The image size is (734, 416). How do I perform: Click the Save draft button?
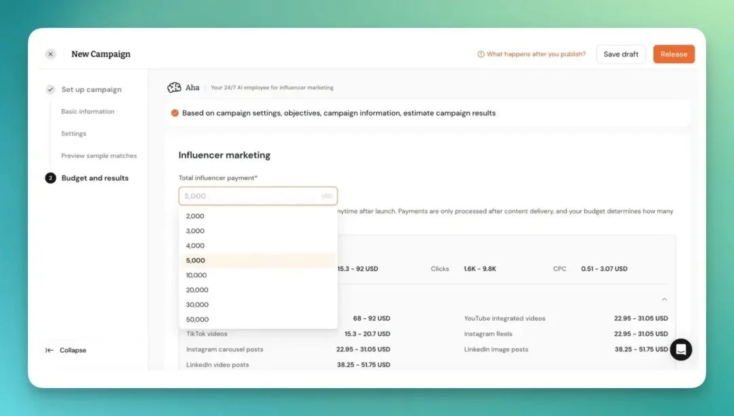tap(621, 54)
